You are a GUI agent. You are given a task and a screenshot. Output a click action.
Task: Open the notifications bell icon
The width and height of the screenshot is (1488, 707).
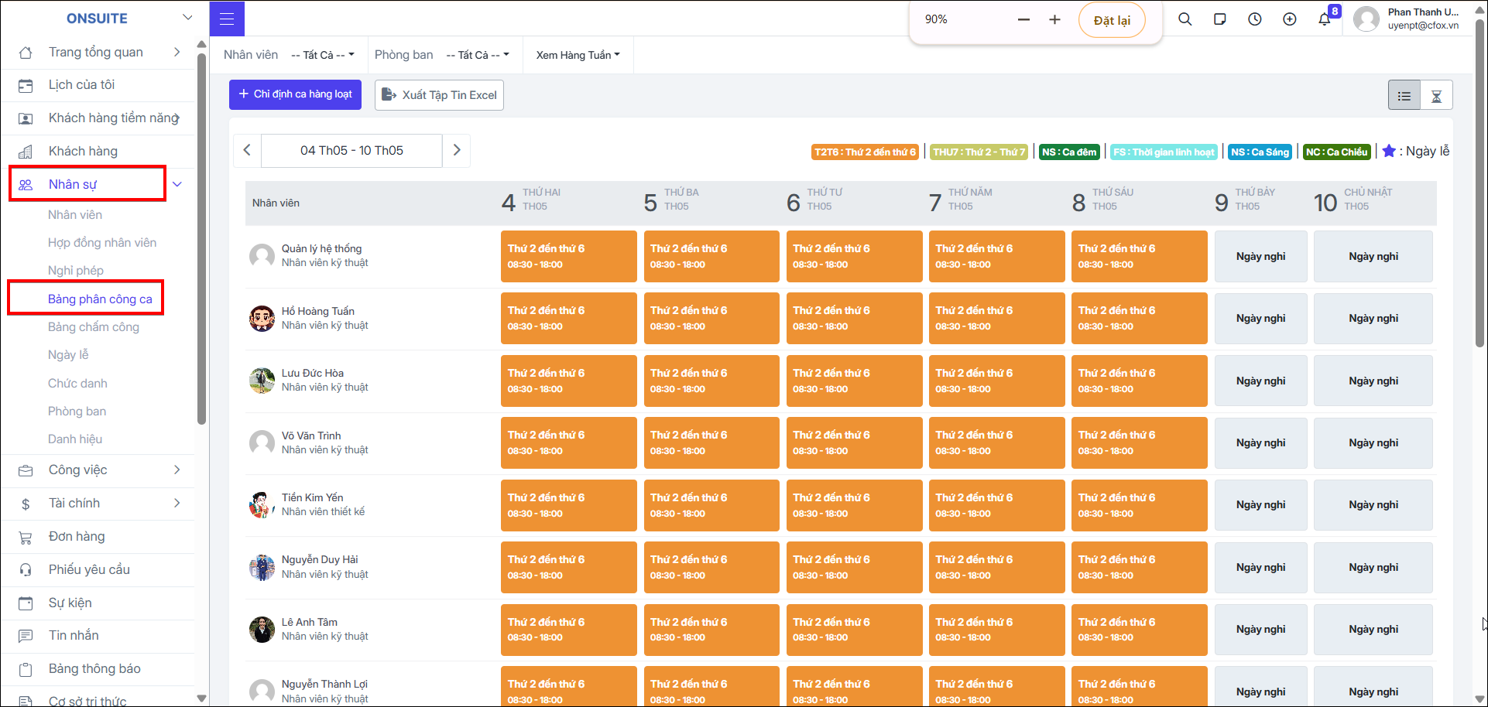(1325, 19)
